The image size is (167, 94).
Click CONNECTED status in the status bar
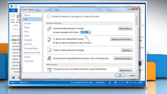coord(100,83)
